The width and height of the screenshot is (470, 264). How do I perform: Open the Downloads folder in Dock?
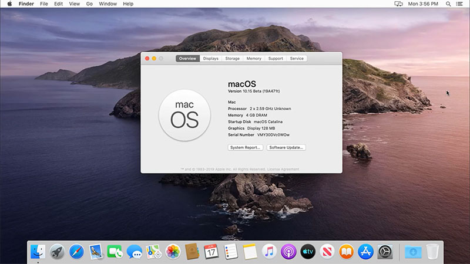click(x=414, y=252)
